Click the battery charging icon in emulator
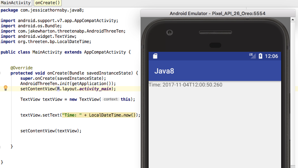This screenshot has width=298, height=168. click(260, 56)
